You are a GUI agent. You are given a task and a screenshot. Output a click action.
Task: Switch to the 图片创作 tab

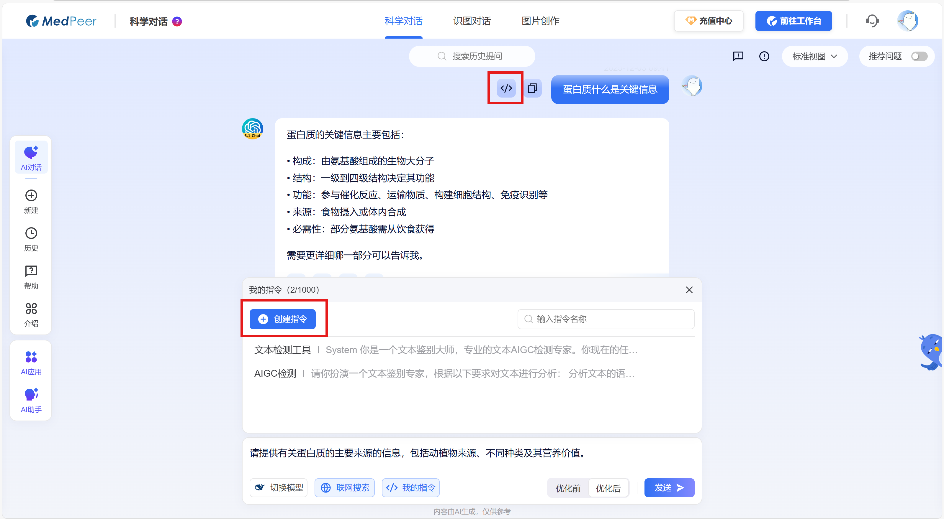540,21
